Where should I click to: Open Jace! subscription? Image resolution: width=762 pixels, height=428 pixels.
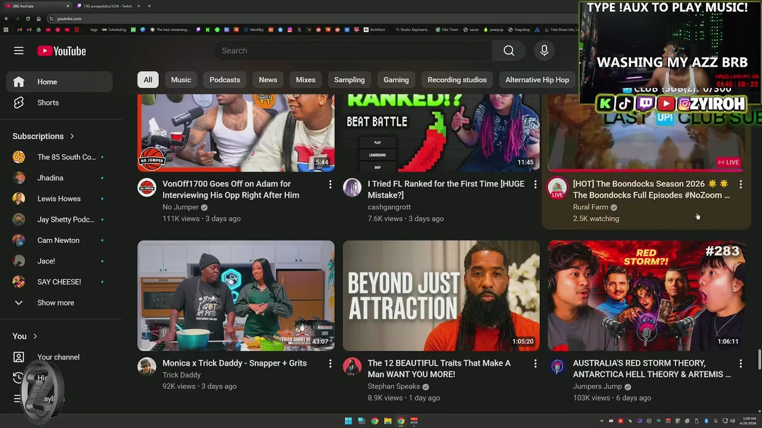60,261
